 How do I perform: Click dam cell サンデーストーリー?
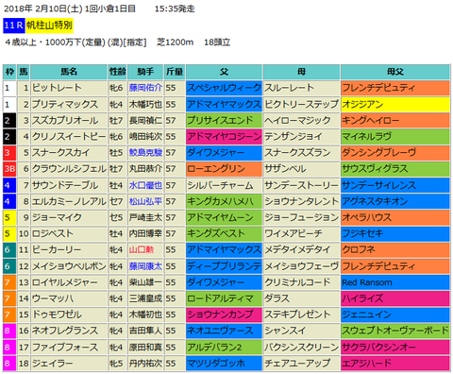[x=301, y=185]
